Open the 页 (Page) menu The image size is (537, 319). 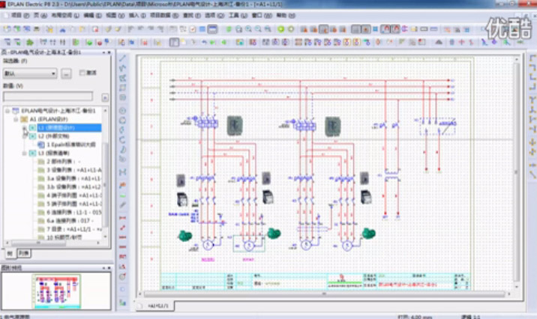pos(40,16)
